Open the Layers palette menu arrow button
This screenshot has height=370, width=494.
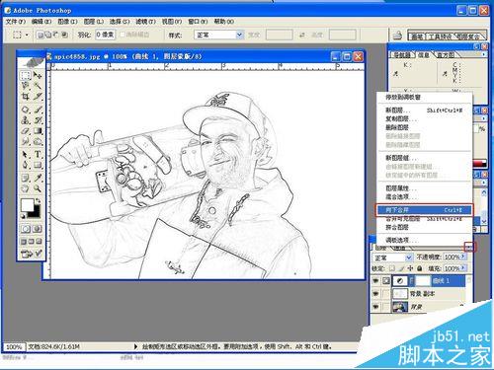tap(469, 248)
